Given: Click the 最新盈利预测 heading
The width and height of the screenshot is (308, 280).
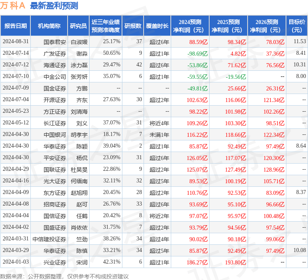Looking at the screenshot, I should [x=54, y=6].
